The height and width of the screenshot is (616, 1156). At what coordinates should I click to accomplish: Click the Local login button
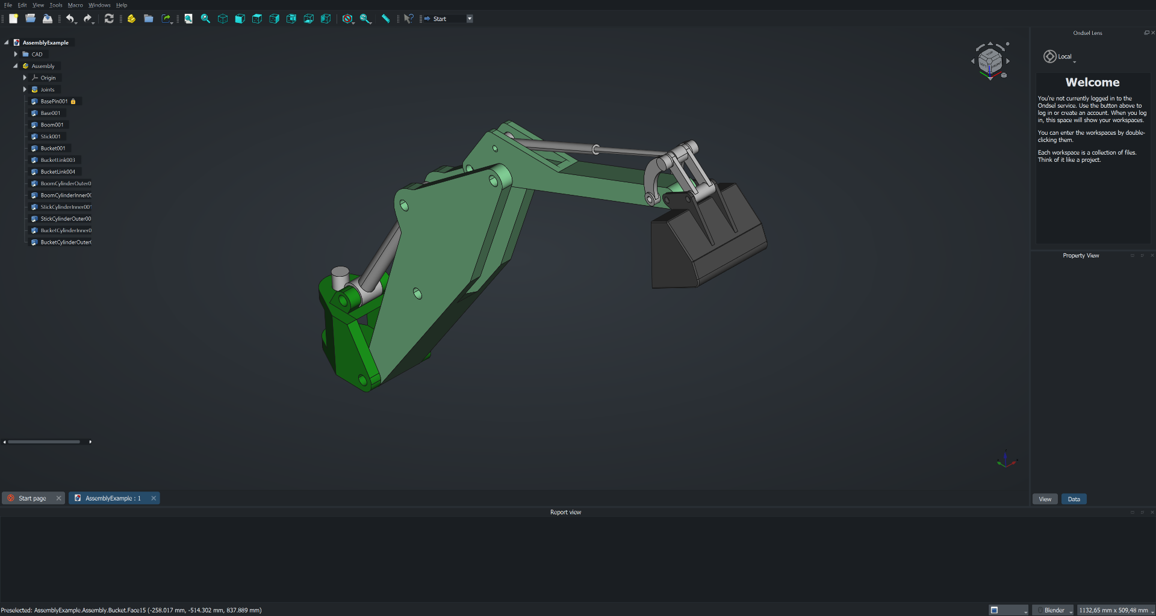coord(1059,57)
